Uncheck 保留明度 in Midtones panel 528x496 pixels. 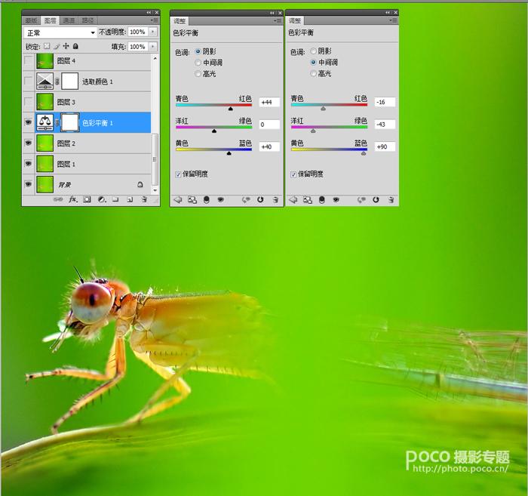pos(293,174)
